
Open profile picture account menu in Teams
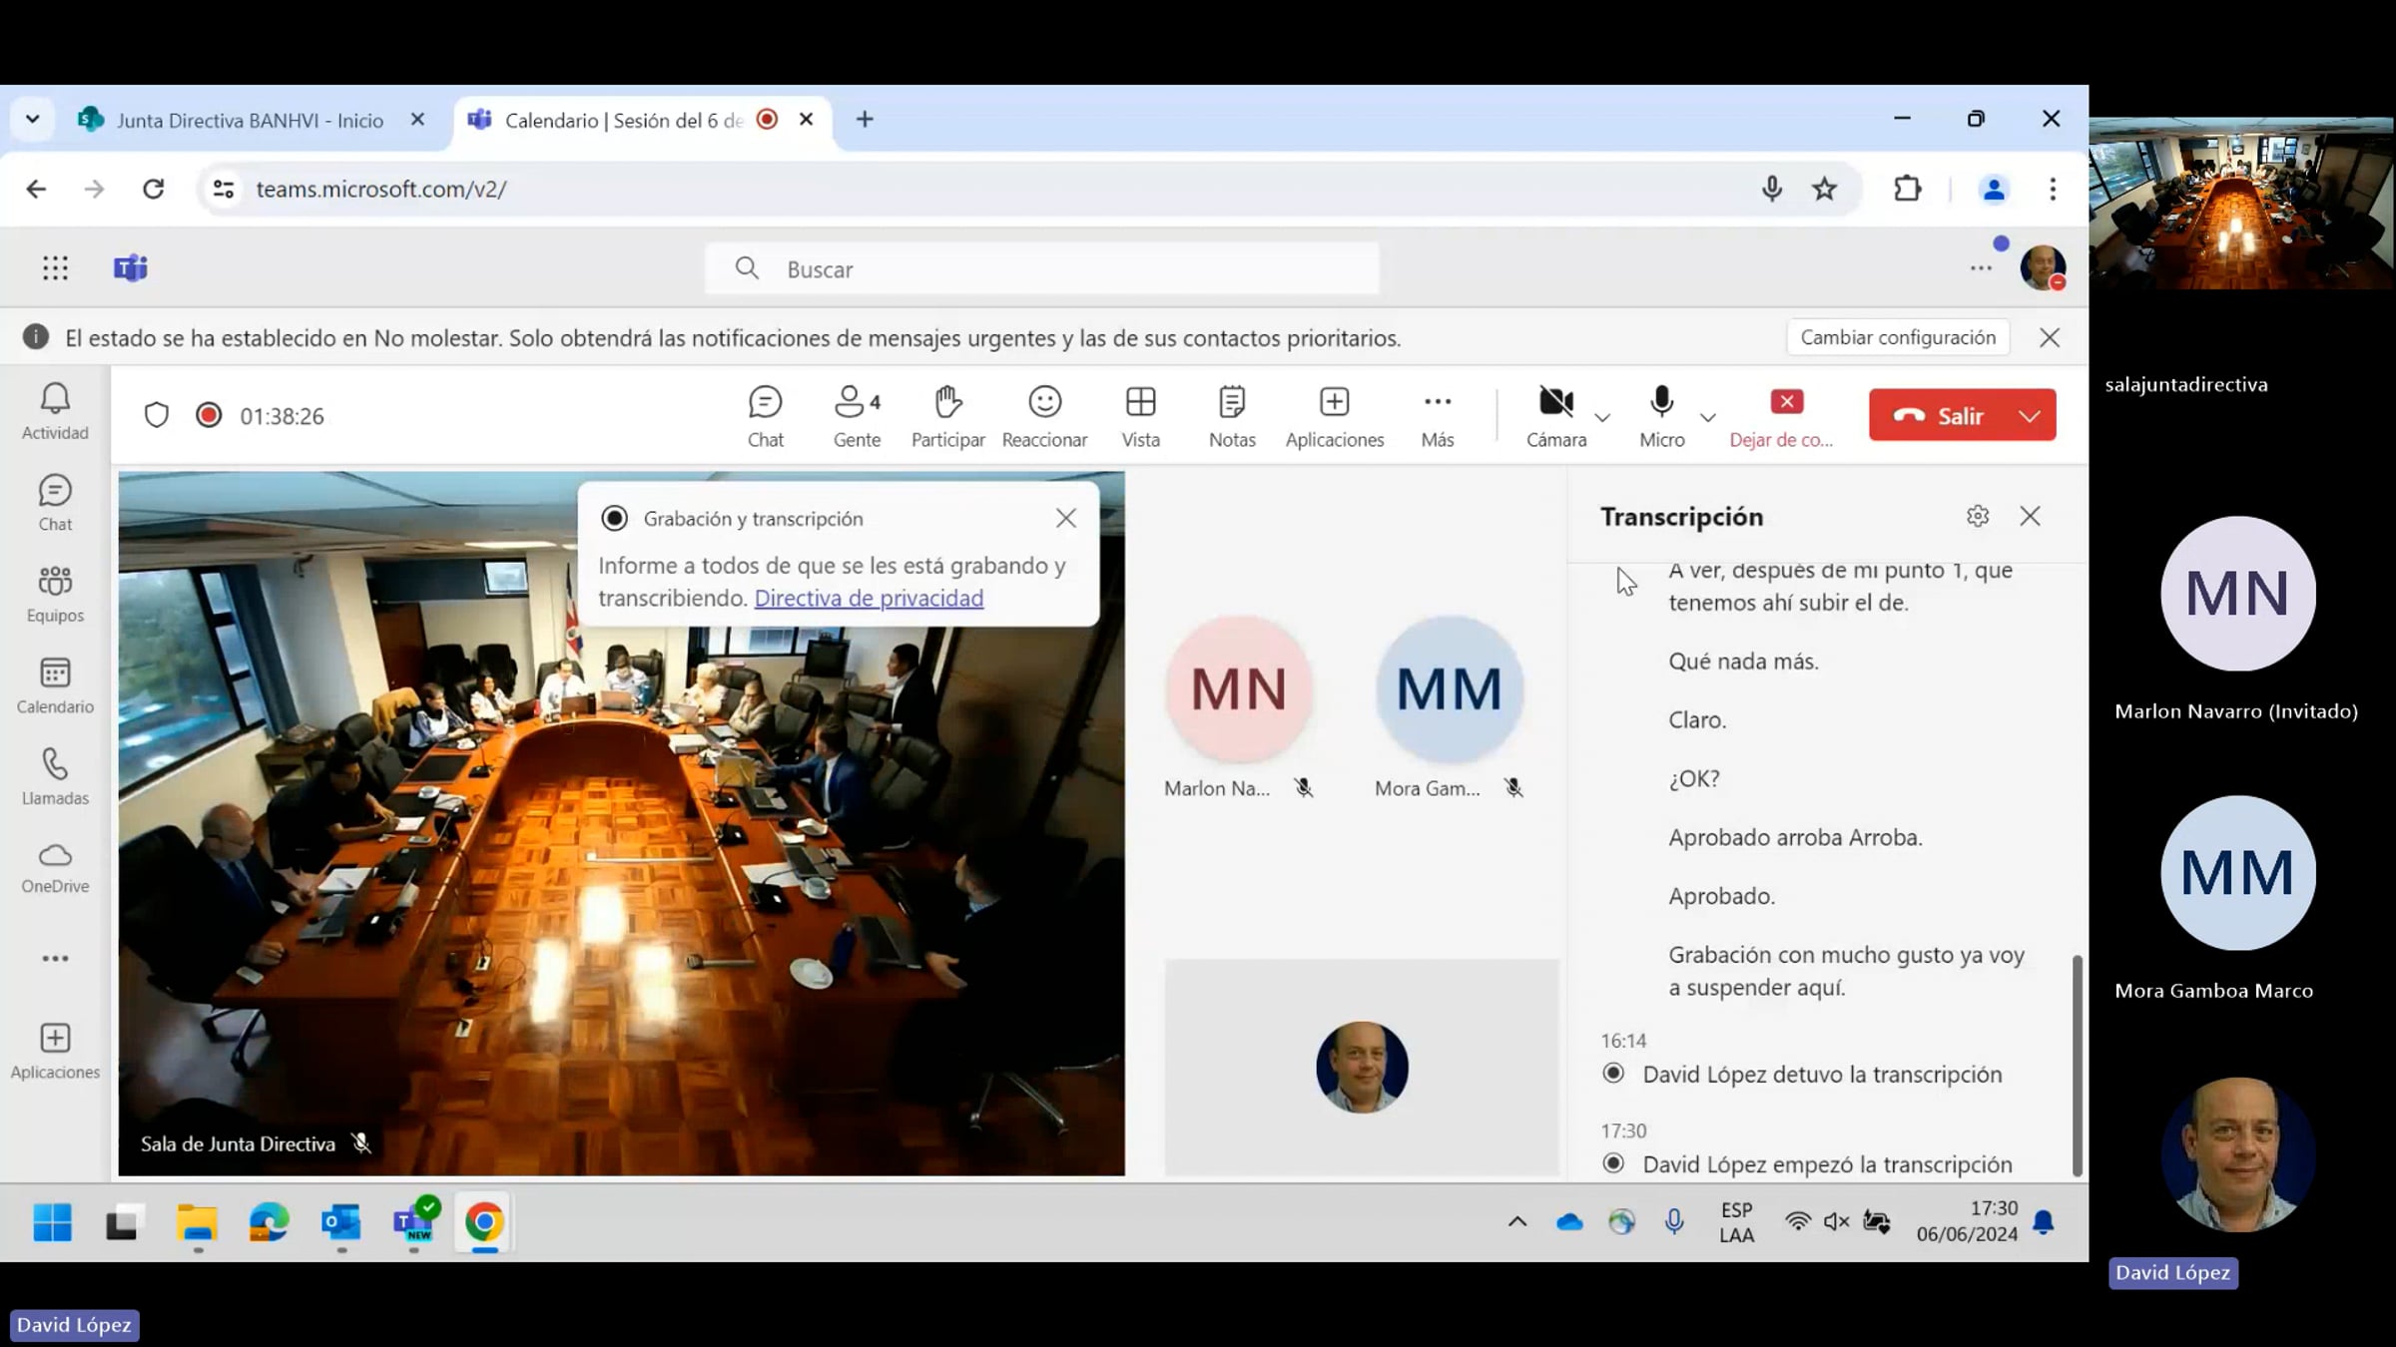(x=2043, y=267)
